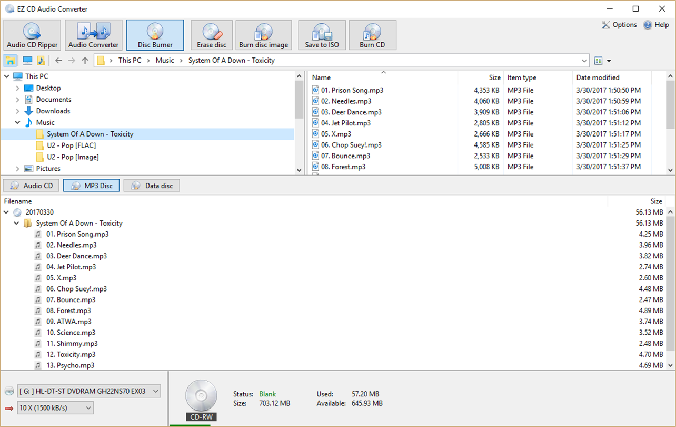Select the U2 - Pop [FLAC] folder
This screenshot has height=427, width=676.
click(71, 145)
